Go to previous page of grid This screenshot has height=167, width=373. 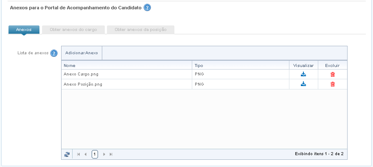[x=86, y=154]
